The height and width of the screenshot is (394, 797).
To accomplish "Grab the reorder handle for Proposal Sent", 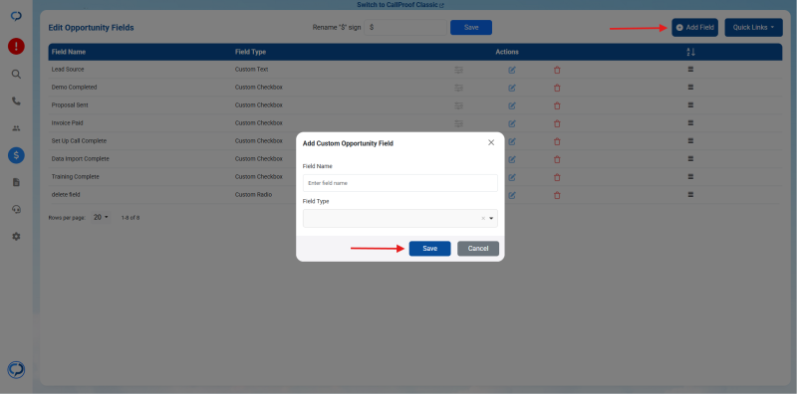I will pyautogui.click(x=690, y=104).
